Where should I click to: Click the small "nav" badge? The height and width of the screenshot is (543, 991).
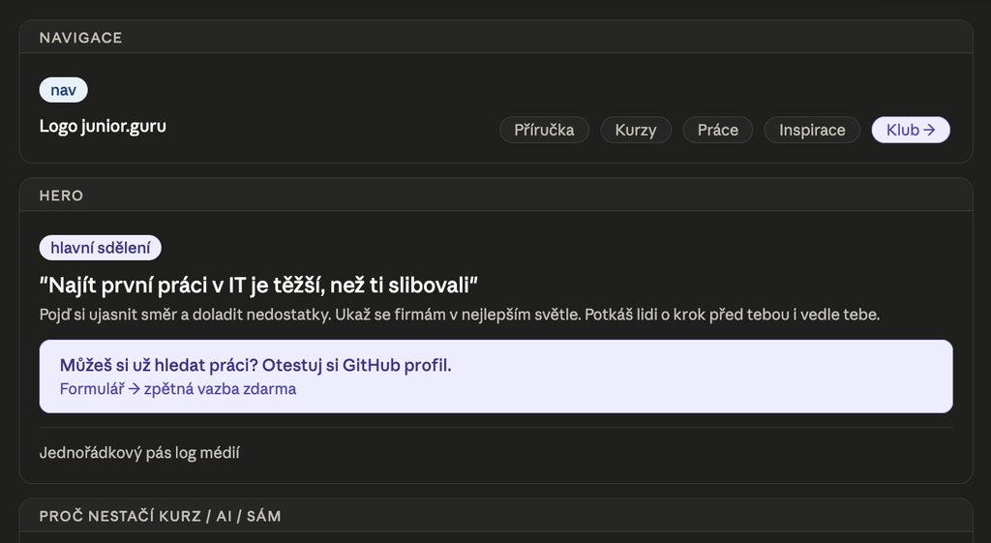click(x=63, y=90)
